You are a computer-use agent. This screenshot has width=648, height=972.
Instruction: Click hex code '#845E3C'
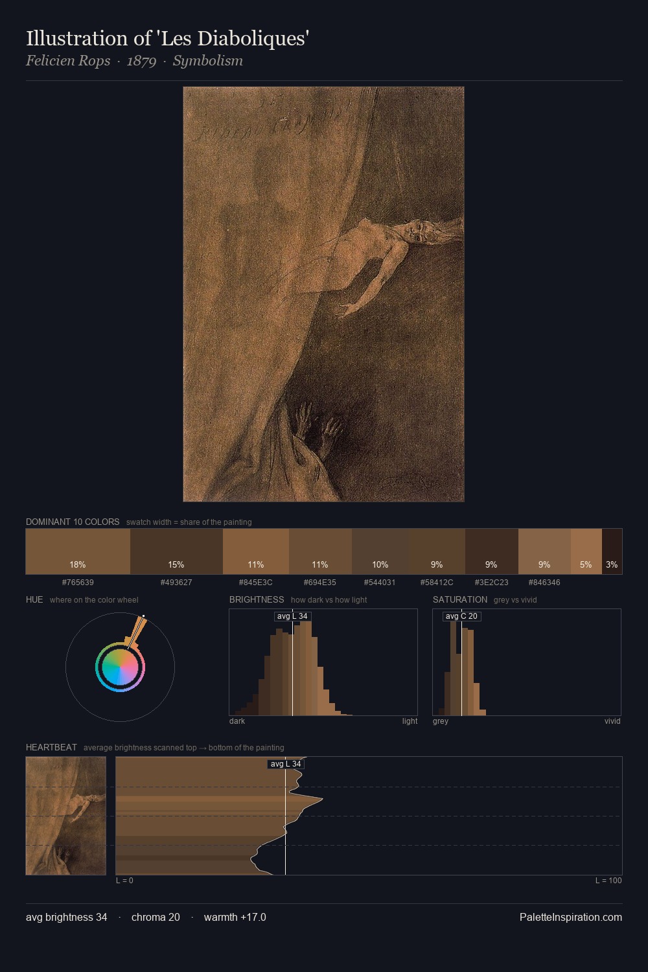[256, 583]
